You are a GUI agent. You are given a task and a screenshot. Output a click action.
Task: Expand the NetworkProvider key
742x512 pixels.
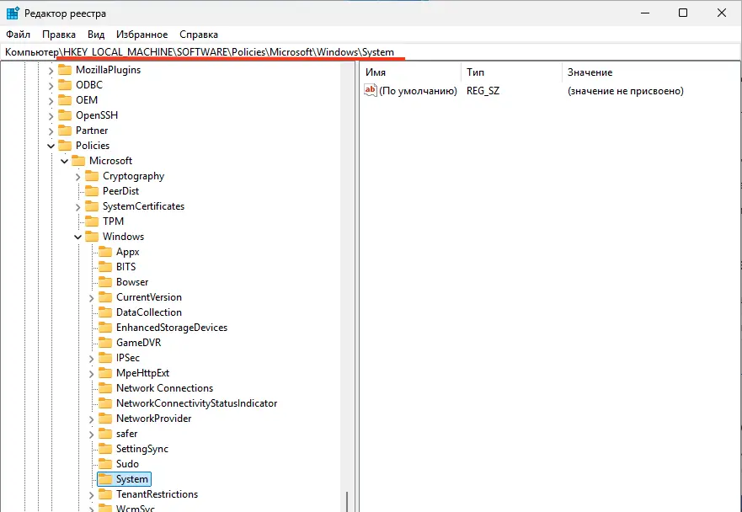point(91,419)
